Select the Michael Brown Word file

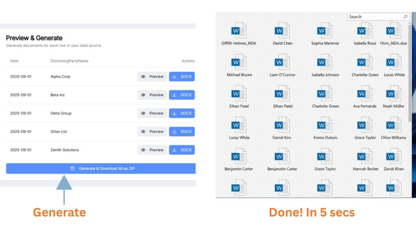point(239,63)
